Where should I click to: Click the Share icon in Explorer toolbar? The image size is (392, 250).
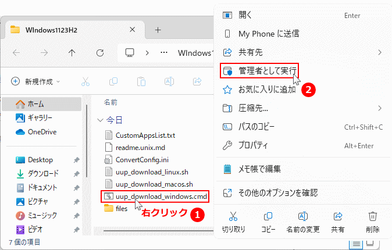[x=197, y=81]
